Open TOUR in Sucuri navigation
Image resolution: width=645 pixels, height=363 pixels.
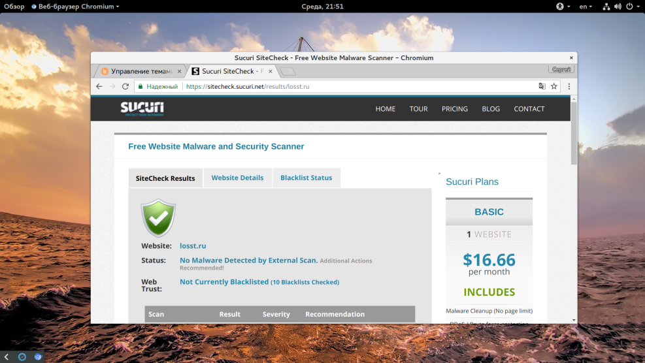pyautogui.click(x=418, y=109)
